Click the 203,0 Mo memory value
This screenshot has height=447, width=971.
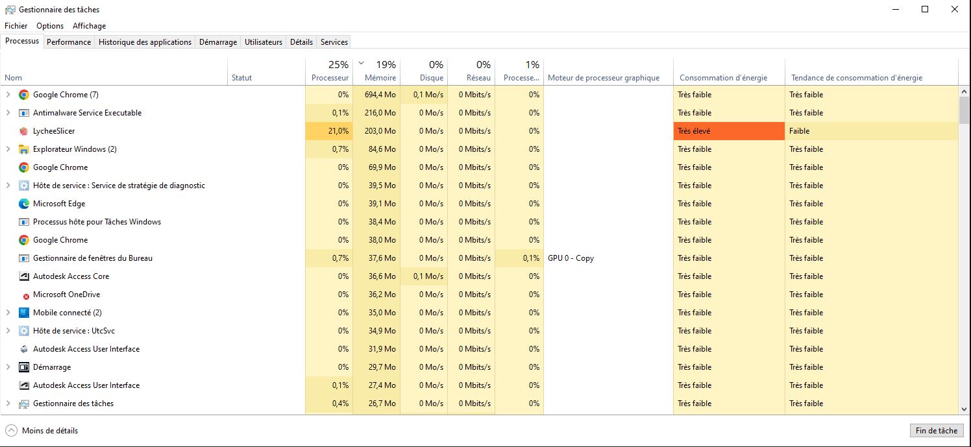(376, 131)
